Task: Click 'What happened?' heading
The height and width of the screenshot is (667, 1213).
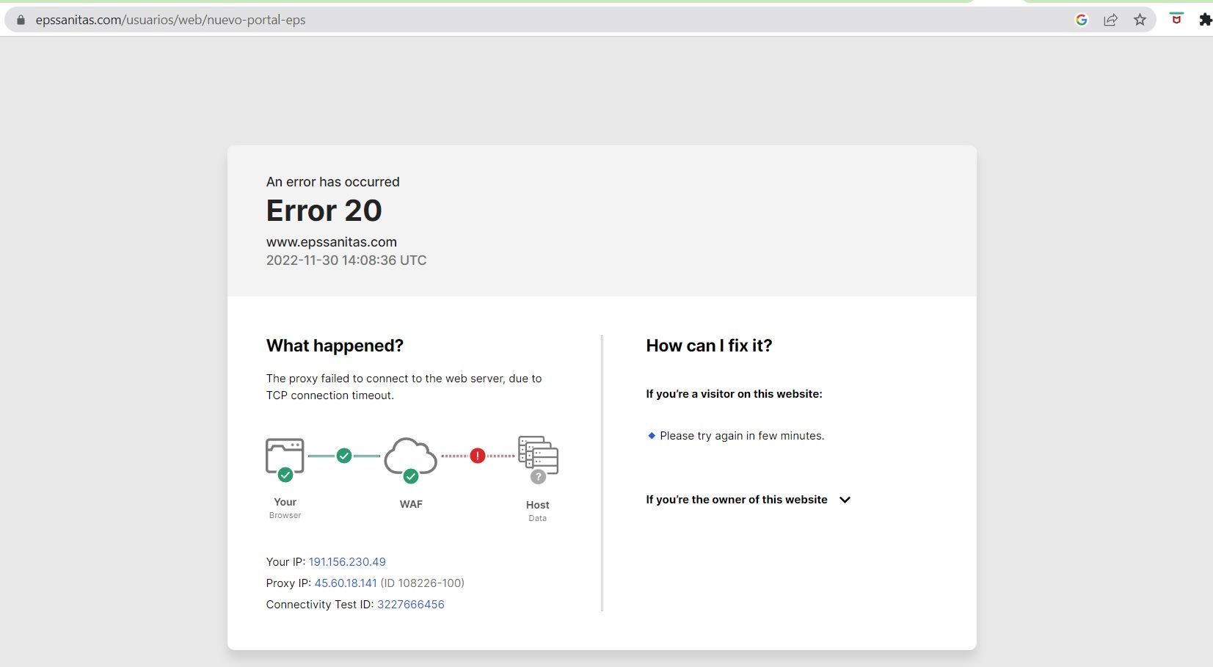Action: point(335,346)
